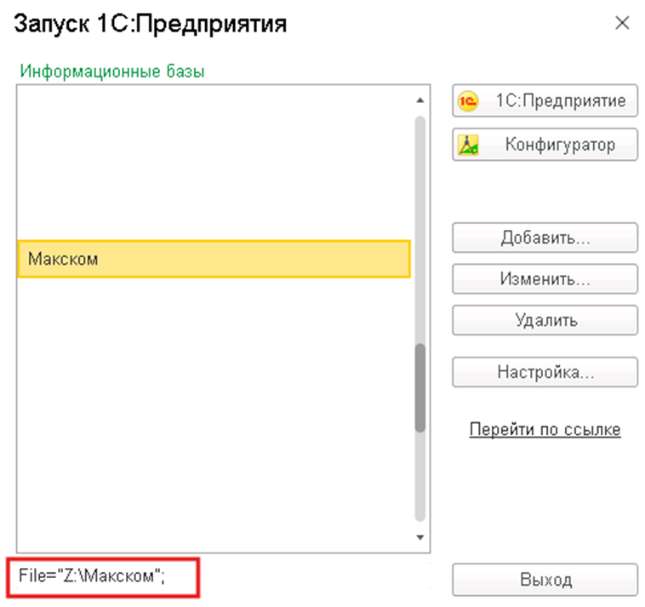Image resolution: width=645 pixels, height=607 pixels.
Task: Click the File="Z:\Макском"; path text
Action: pyautogui.click(x=92, y=576)
